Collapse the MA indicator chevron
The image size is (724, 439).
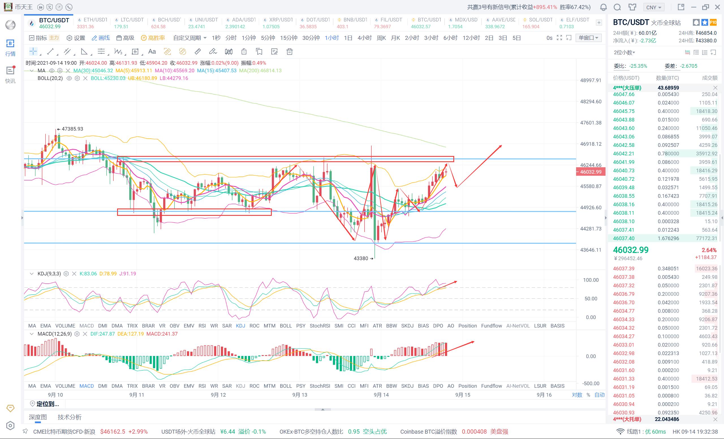(32, 70)
